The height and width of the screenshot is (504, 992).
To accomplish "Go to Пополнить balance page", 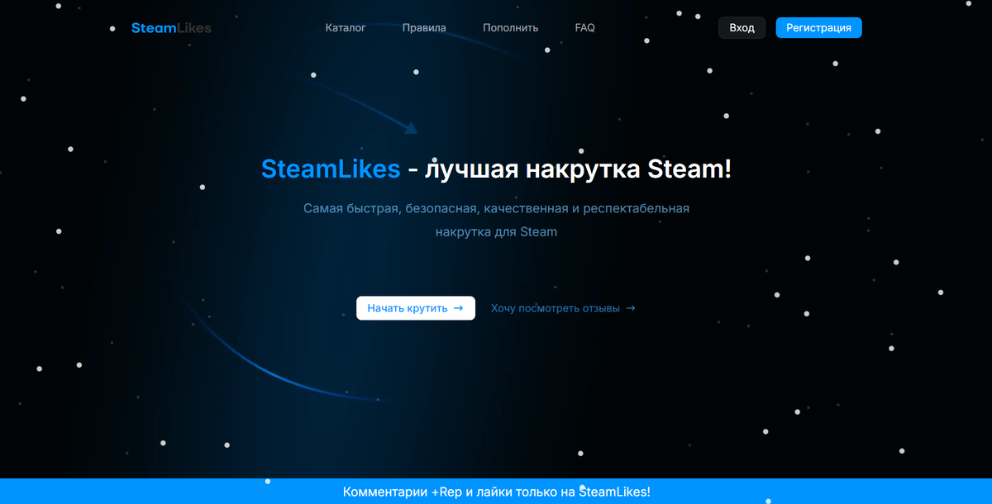I will point(510,28).
